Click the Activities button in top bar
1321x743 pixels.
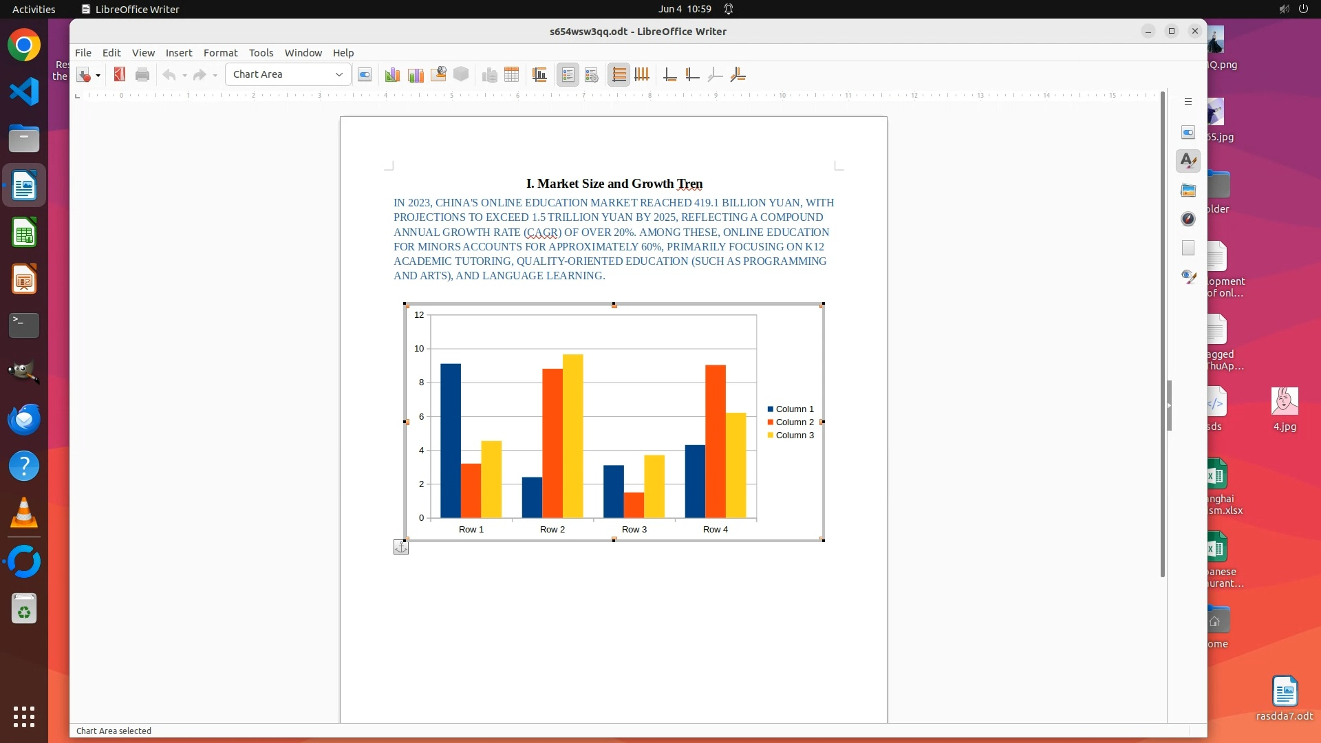pos(34,9)
